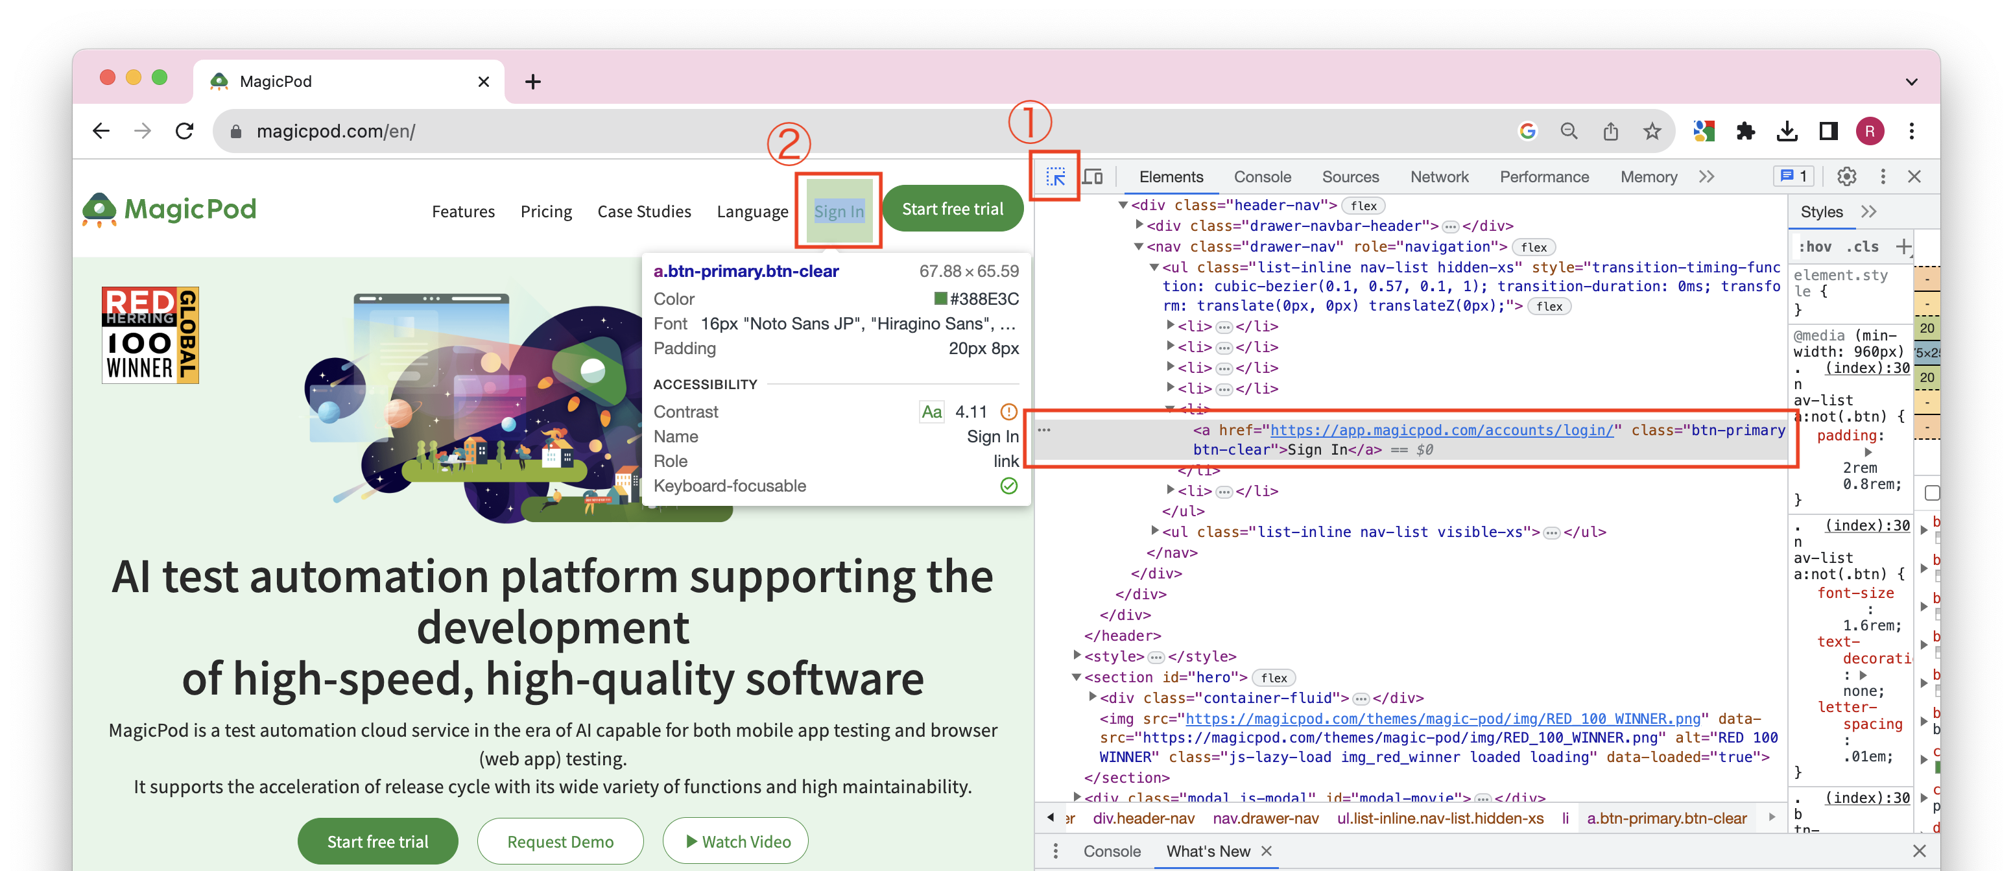
Task: Open the drawer Console tab
Action: click(1111, 851)
